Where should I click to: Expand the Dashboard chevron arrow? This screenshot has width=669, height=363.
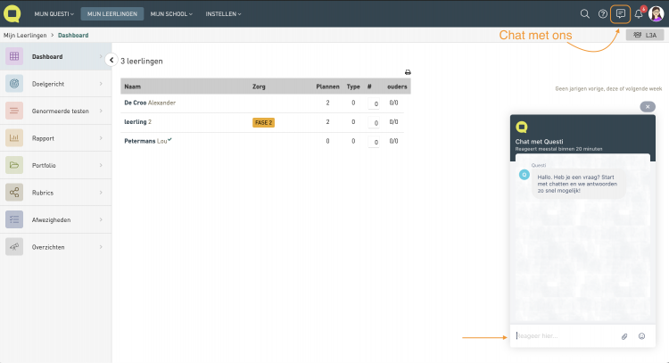[x=101, y=56]
